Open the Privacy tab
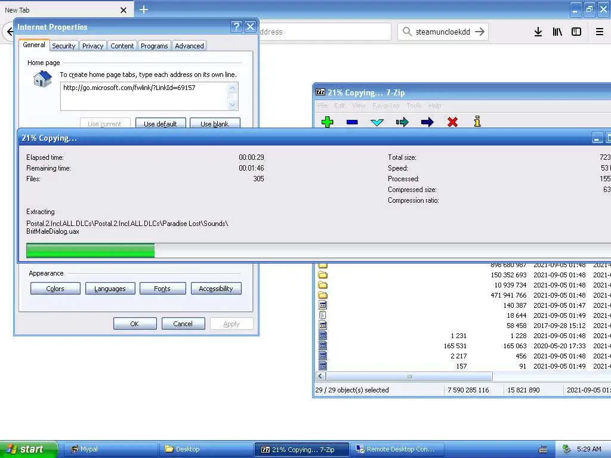The width and height of the screenshot is (611, 458). [92, 45]
